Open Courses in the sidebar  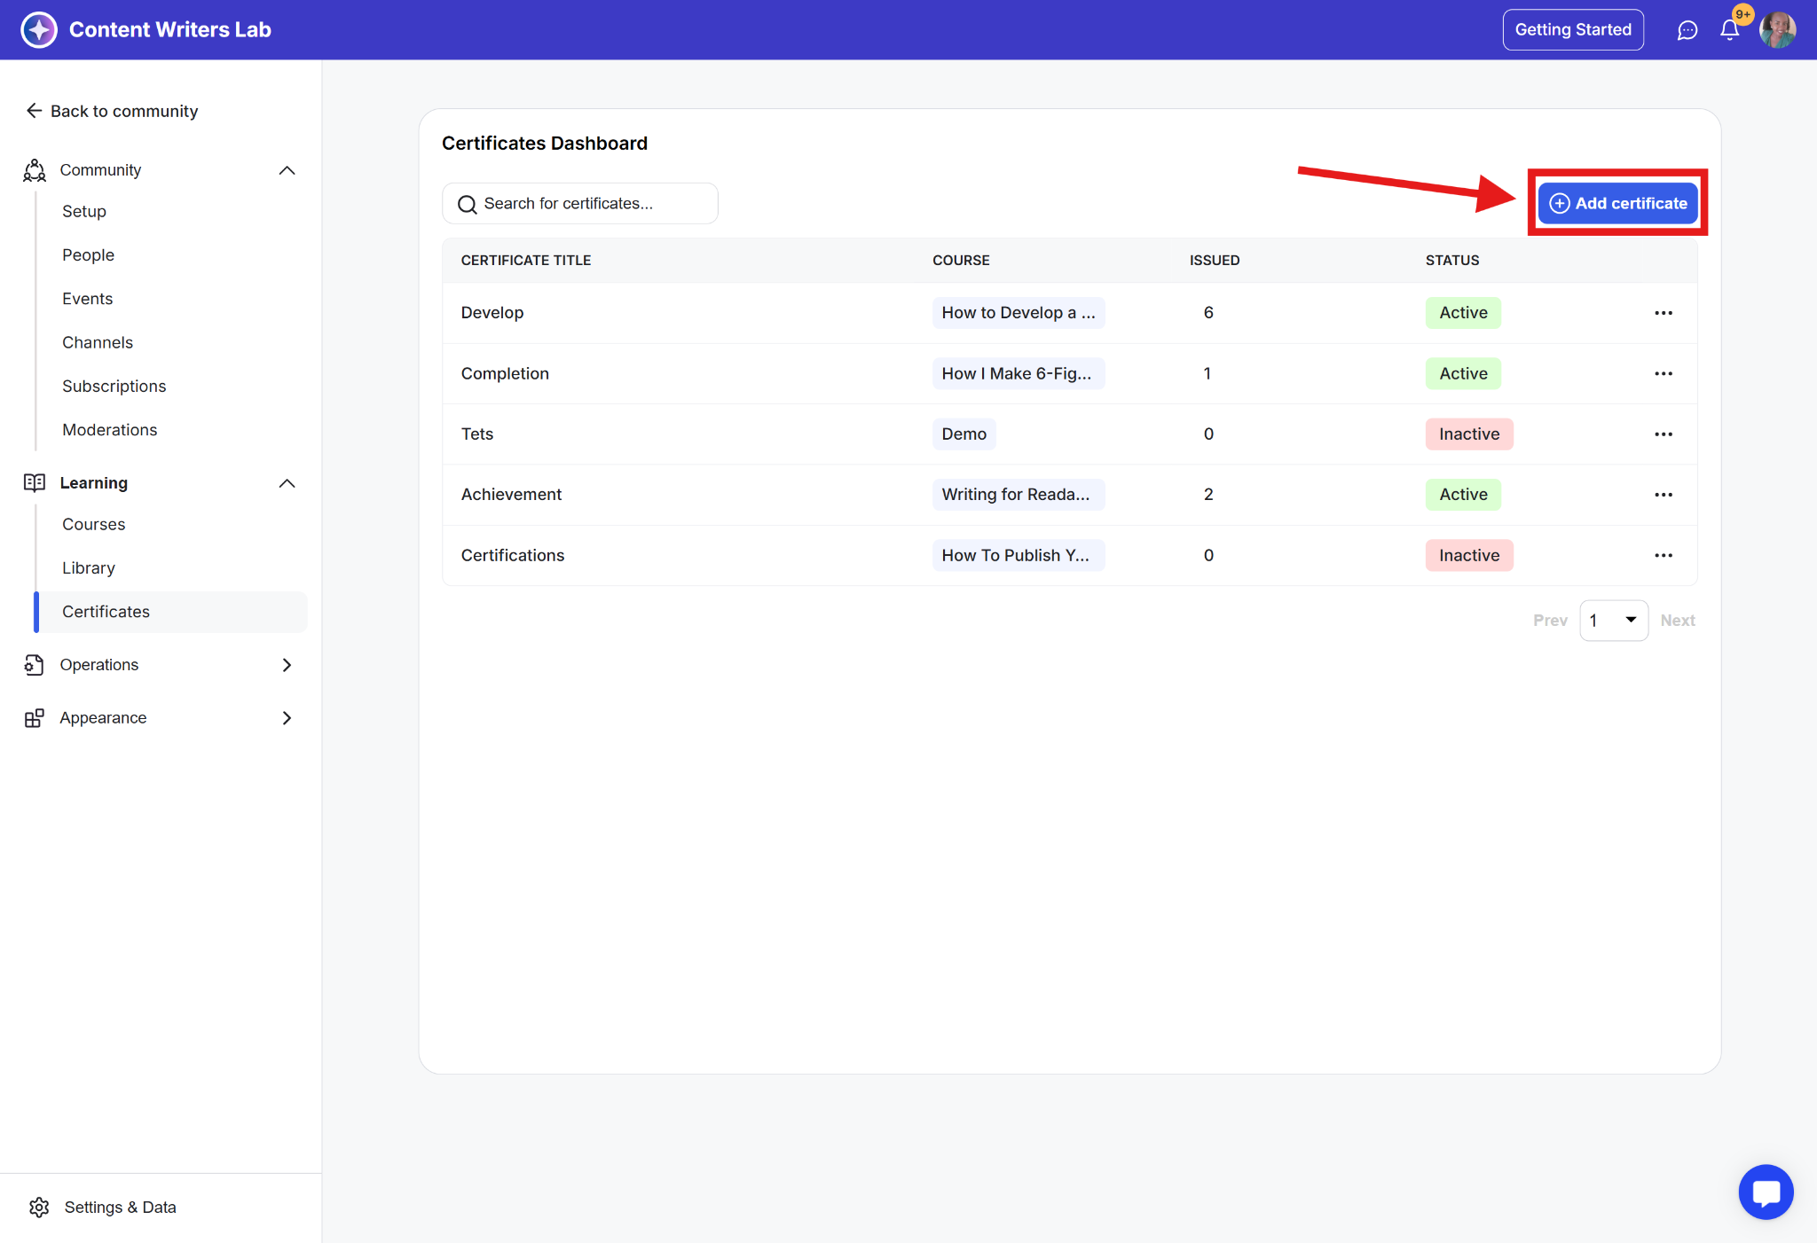93,524
